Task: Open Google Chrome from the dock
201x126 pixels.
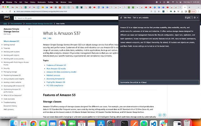Action: (x=33, y=123)
